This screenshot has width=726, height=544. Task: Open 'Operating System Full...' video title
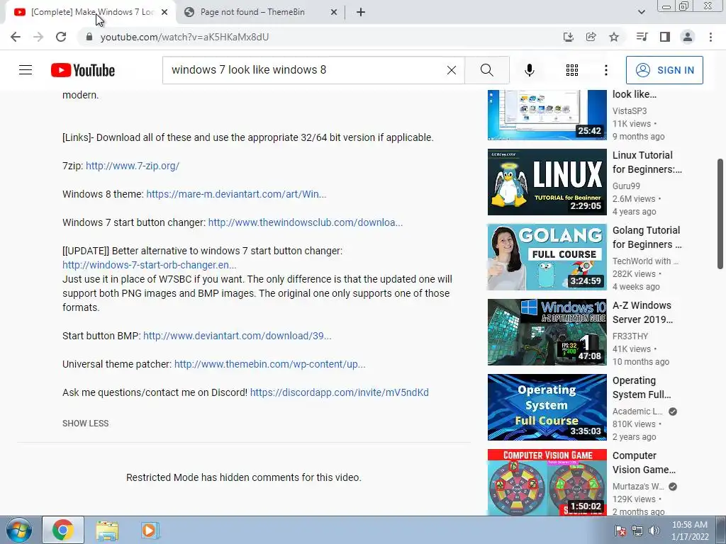(641, 387)
